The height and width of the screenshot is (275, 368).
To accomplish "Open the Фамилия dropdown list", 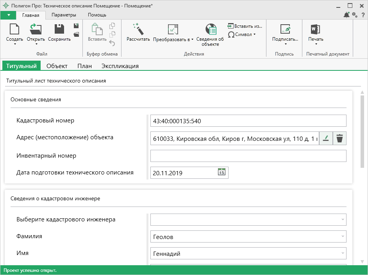I will coord(342,236).
